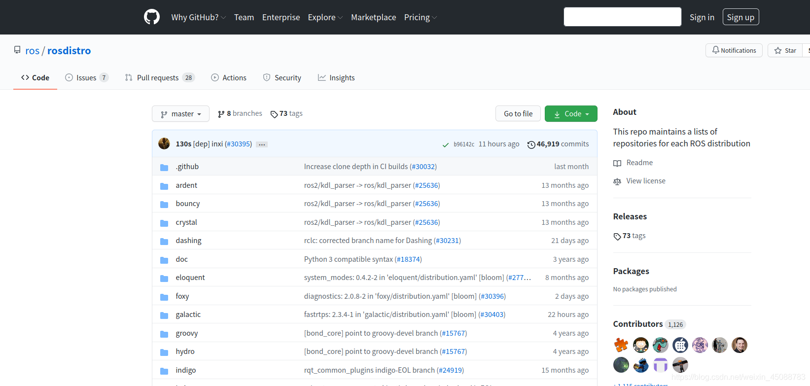Click the Notifications button

coord(734,50)
